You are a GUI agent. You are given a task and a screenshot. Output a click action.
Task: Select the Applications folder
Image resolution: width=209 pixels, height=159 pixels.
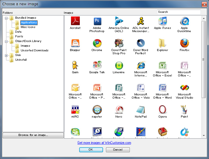pos(29,22)
